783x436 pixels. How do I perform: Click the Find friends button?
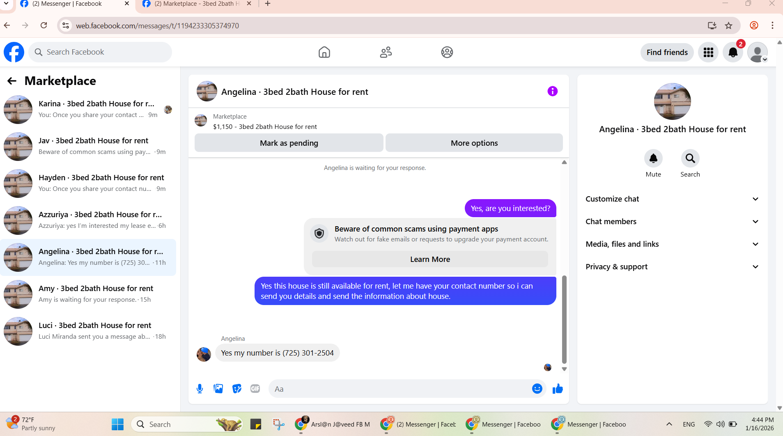tap(667, 52)
